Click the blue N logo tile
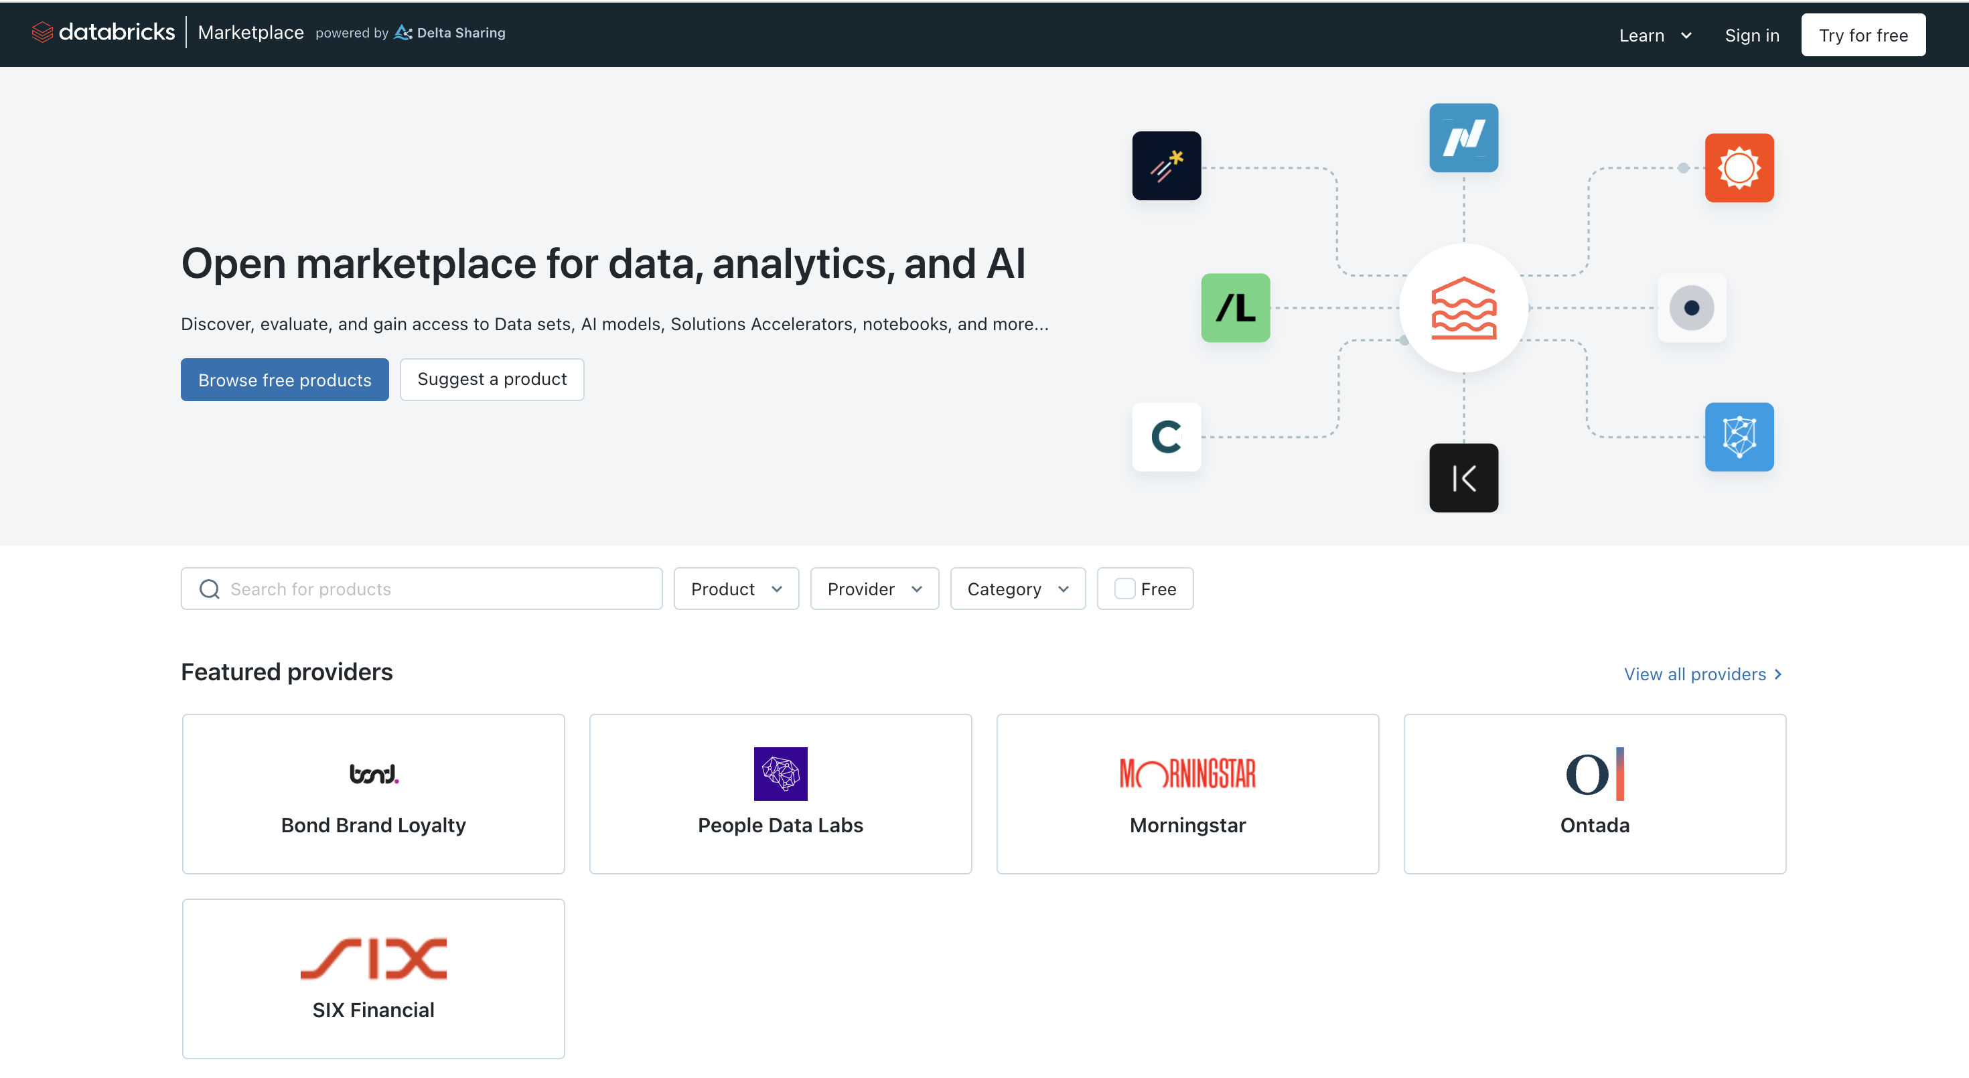Screen dimensions: 1969x1078 (x=1463, y=137)
